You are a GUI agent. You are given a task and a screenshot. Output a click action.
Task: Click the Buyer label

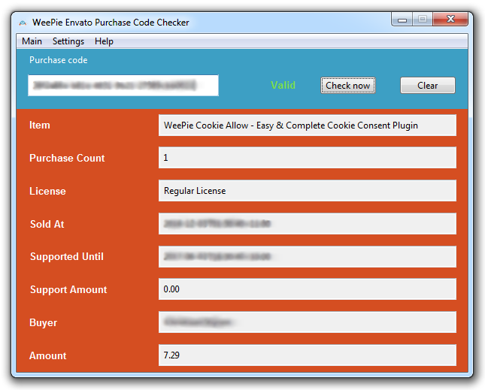point(43,322)
